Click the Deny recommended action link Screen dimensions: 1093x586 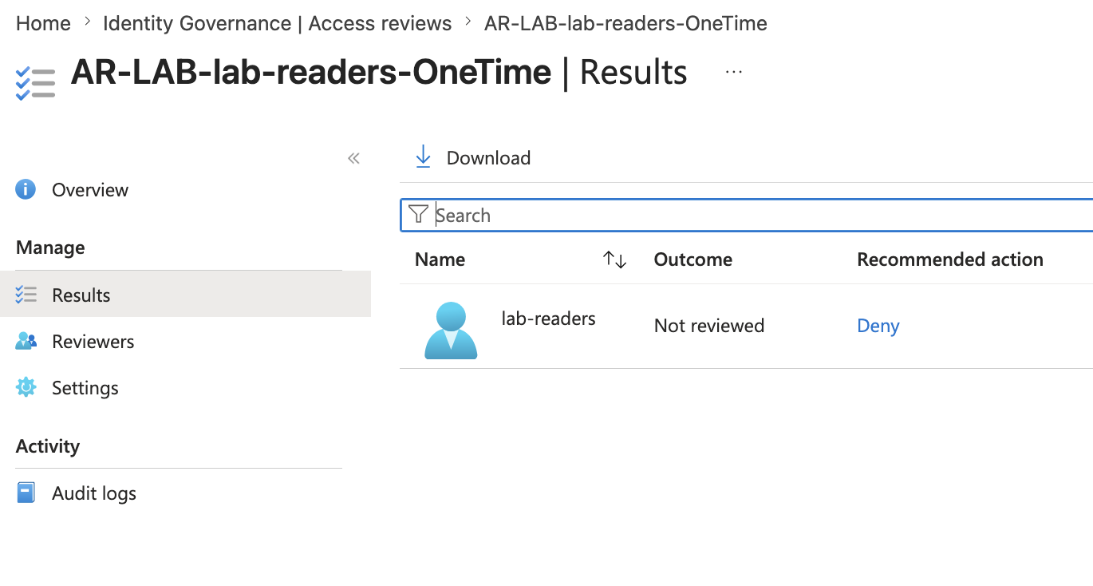click(878, 326)
